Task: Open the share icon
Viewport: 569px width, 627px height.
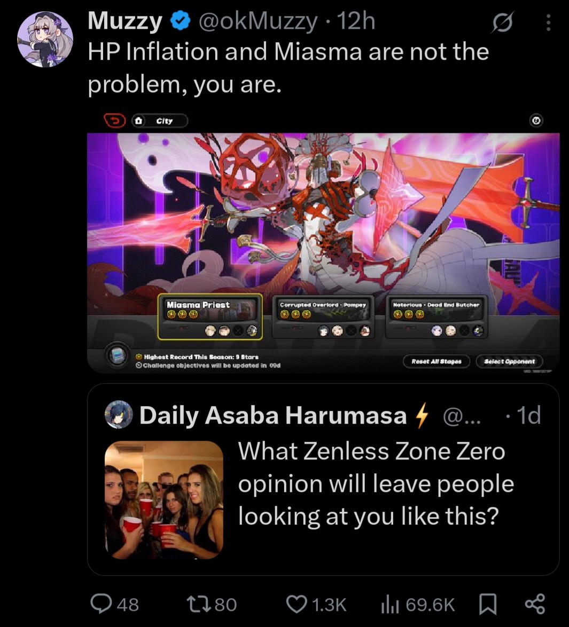Action: (x=535, y=604)
